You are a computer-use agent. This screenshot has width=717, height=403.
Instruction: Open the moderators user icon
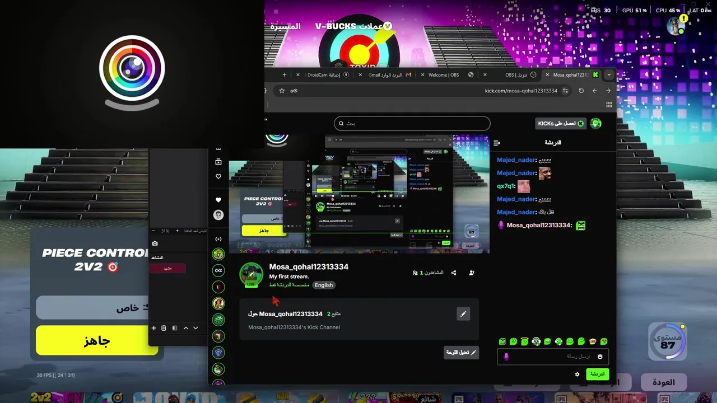(x=472, y=273)
